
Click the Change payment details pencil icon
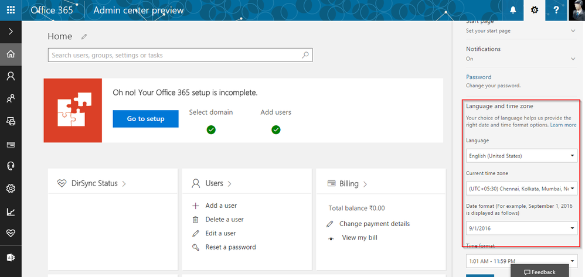pyautogui.click(x=329, y=224)
